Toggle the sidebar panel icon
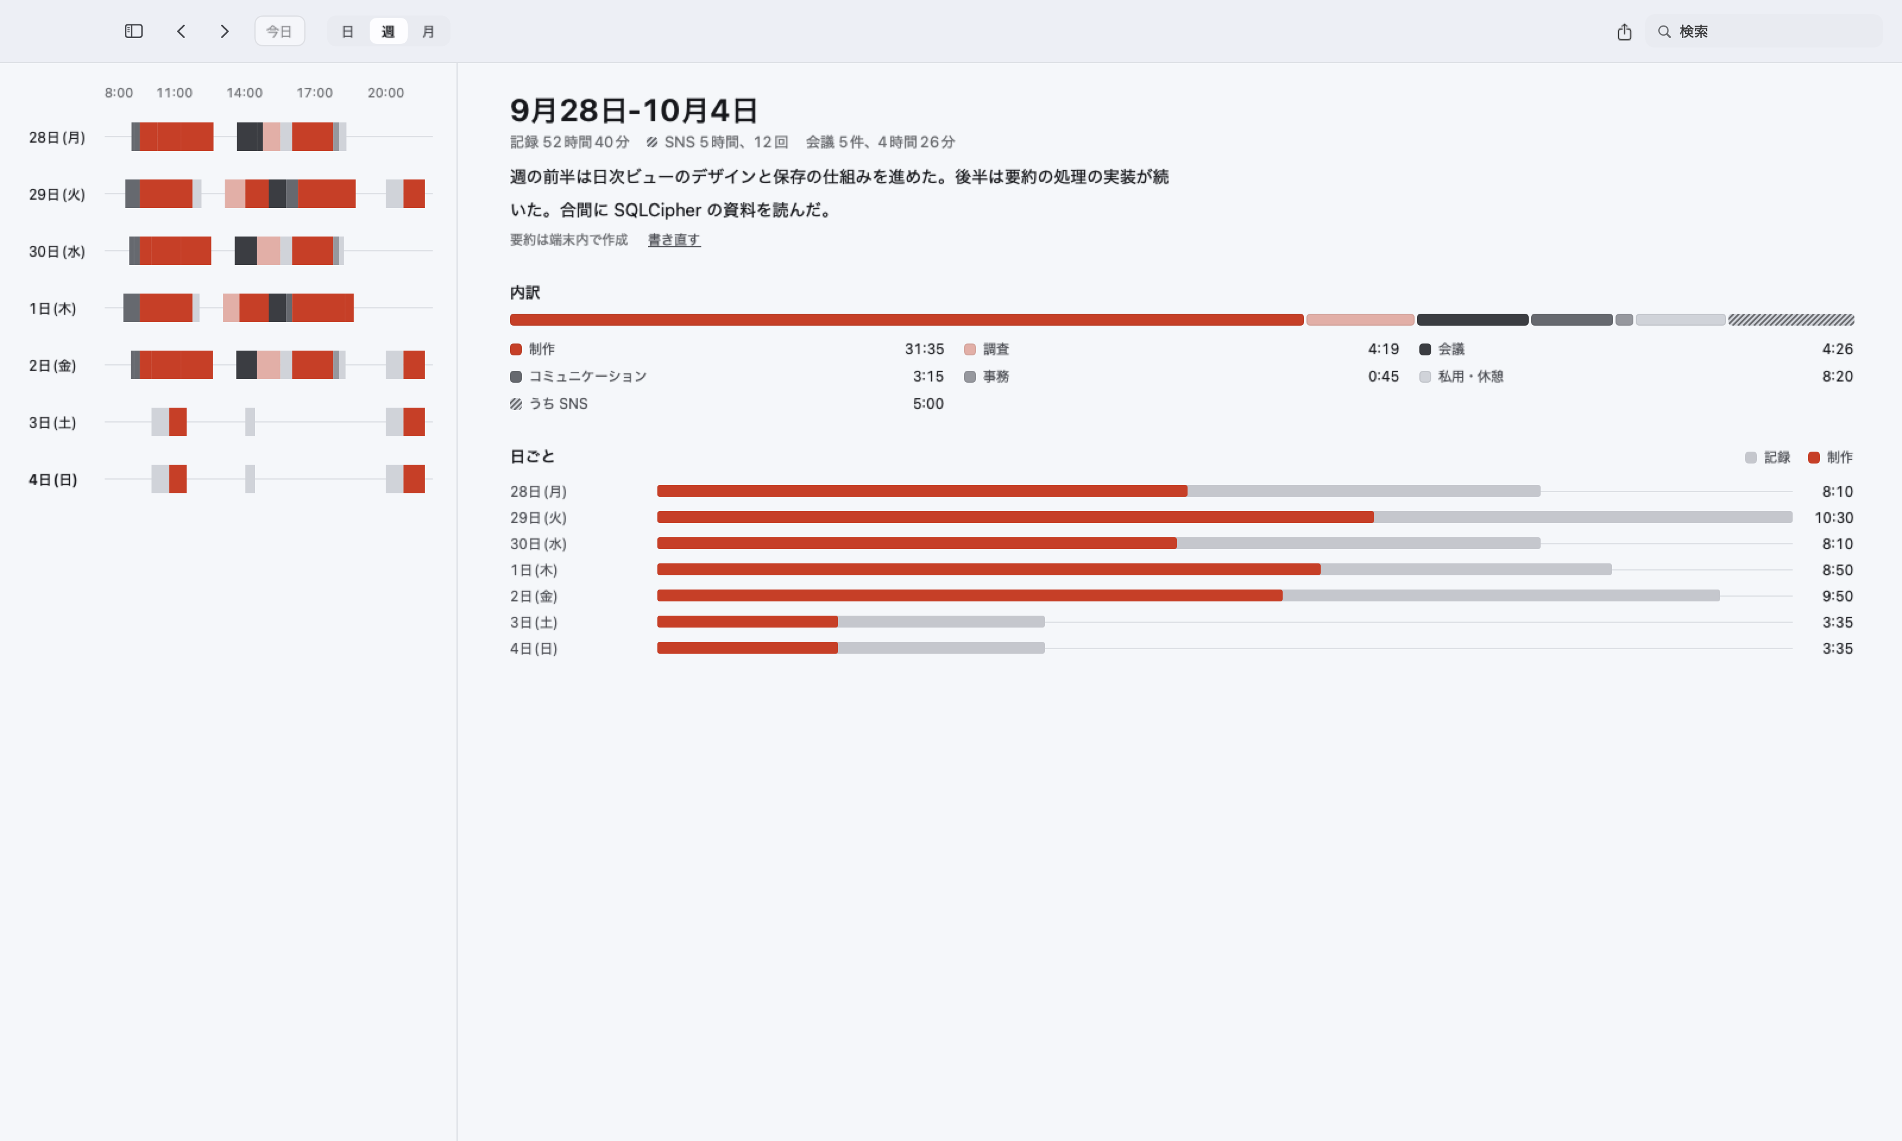The width and height of the screenshot is (1902, 1141). [x=134, y=31]
